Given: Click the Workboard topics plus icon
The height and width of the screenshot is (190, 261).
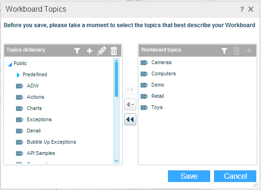Looking at the screenshot, I should [x=249, y=51].
